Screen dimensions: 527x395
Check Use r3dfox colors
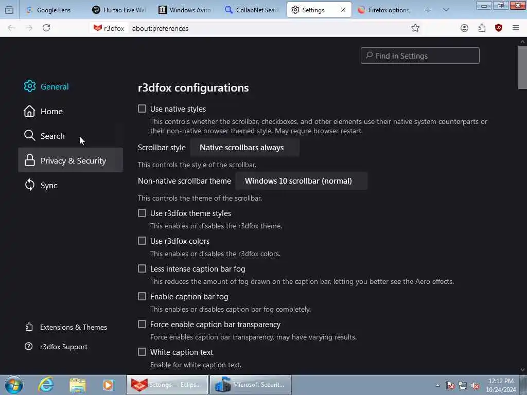(x=142, y=241)
